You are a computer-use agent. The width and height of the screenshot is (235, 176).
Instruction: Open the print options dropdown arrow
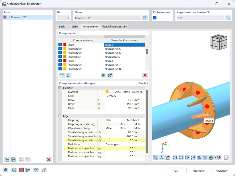215,157
